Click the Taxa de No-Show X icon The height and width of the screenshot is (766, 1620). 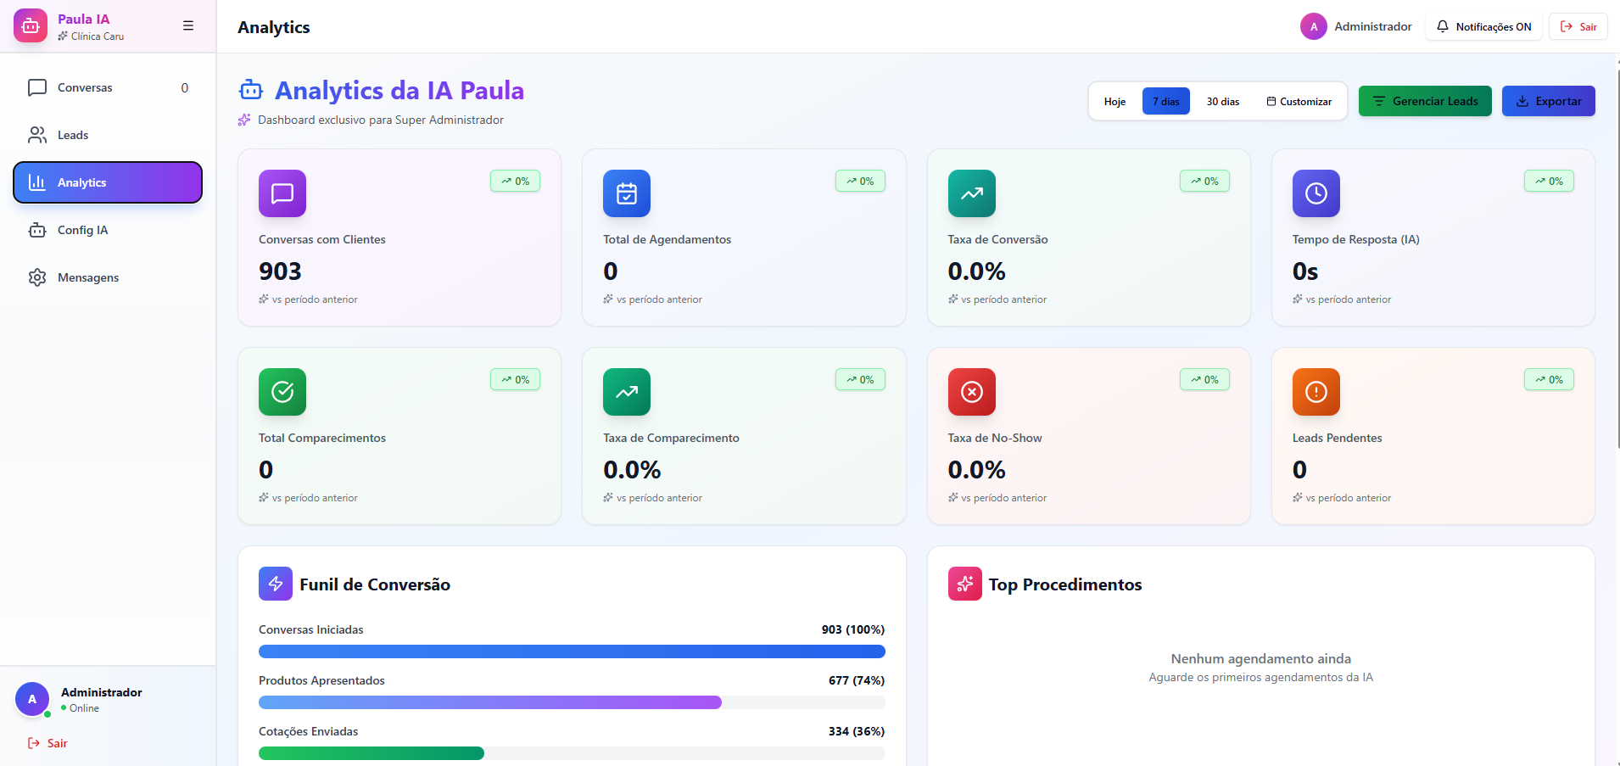pyautogui.click(x=971, y=392)
